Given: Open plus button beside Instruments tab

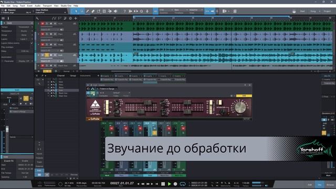Looking at the screenshot, I should pyautogui.click(x=98, y=76).
